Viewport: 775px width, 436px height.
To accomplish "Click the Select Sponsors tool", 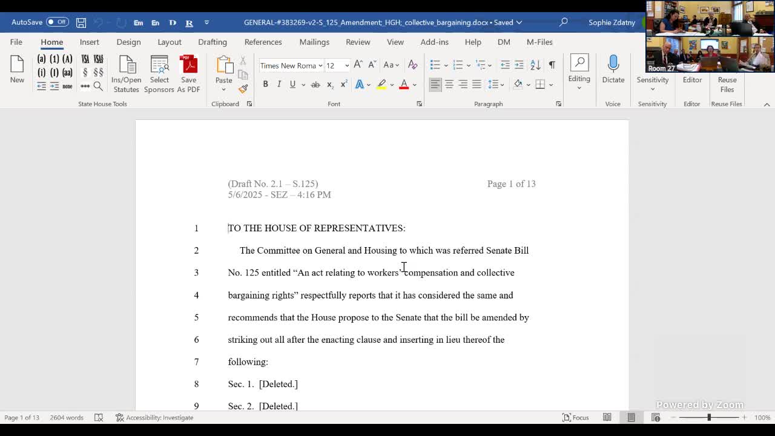I will click(x=159, y=73).
